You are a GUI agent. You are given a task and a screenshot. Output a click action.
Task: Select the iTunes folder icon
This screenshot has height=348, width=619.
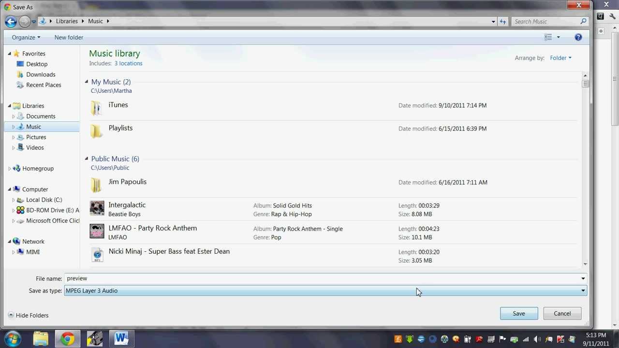pos(96,108)
